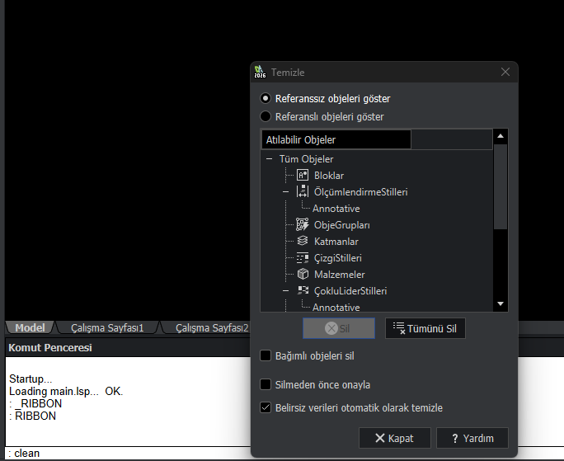
Task: Select the 'Tüm Objeler' tree row
Action: (306, 158)
